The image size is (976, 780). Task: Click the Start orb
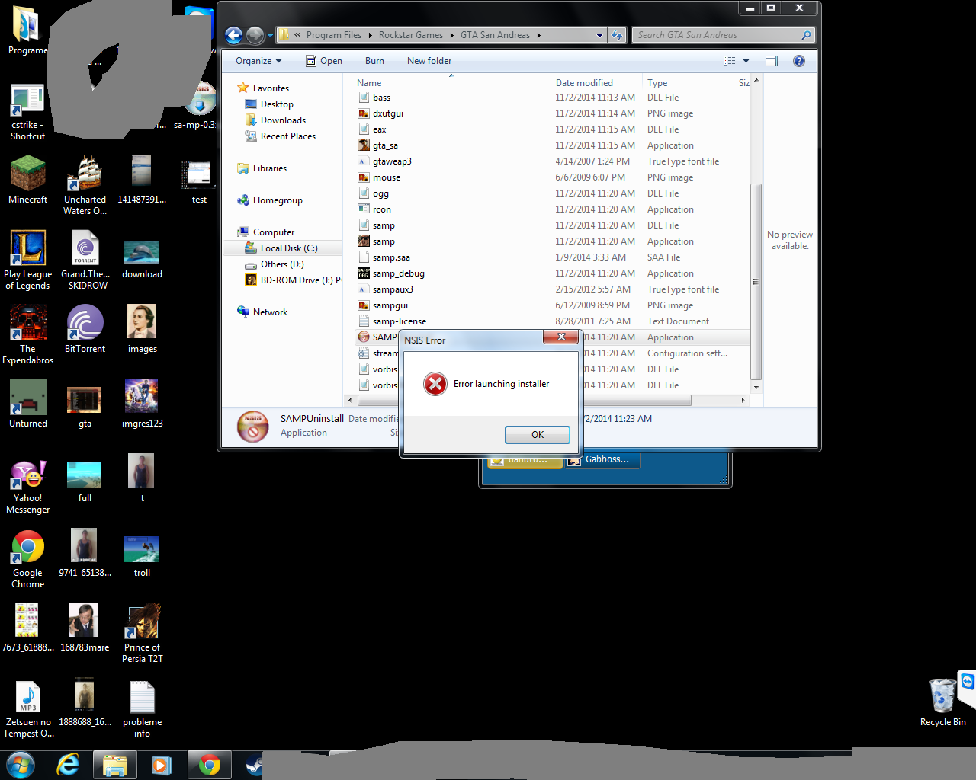19,764
